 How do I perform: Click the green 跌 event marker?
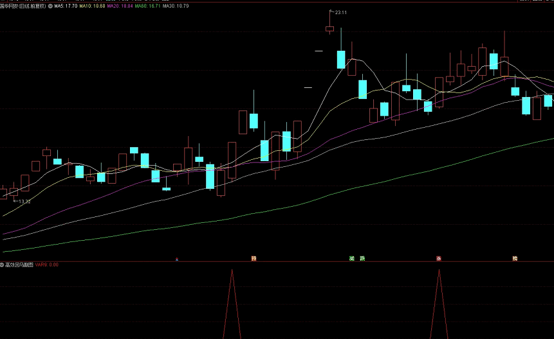[362, 259]
